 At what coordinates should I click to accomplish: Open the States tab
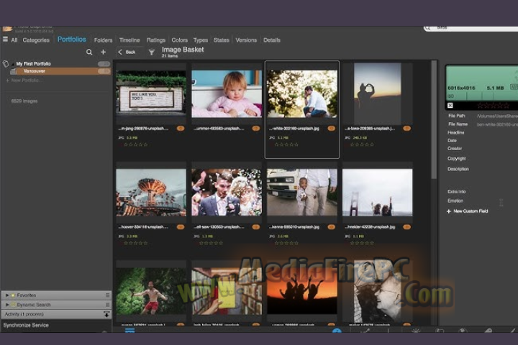(222, 40)
